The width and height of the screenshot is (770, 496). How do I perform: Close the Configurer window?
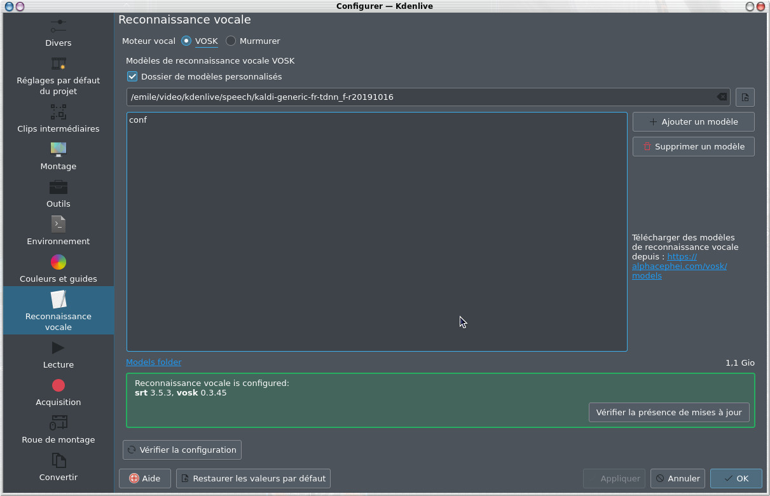pos(762,6)
